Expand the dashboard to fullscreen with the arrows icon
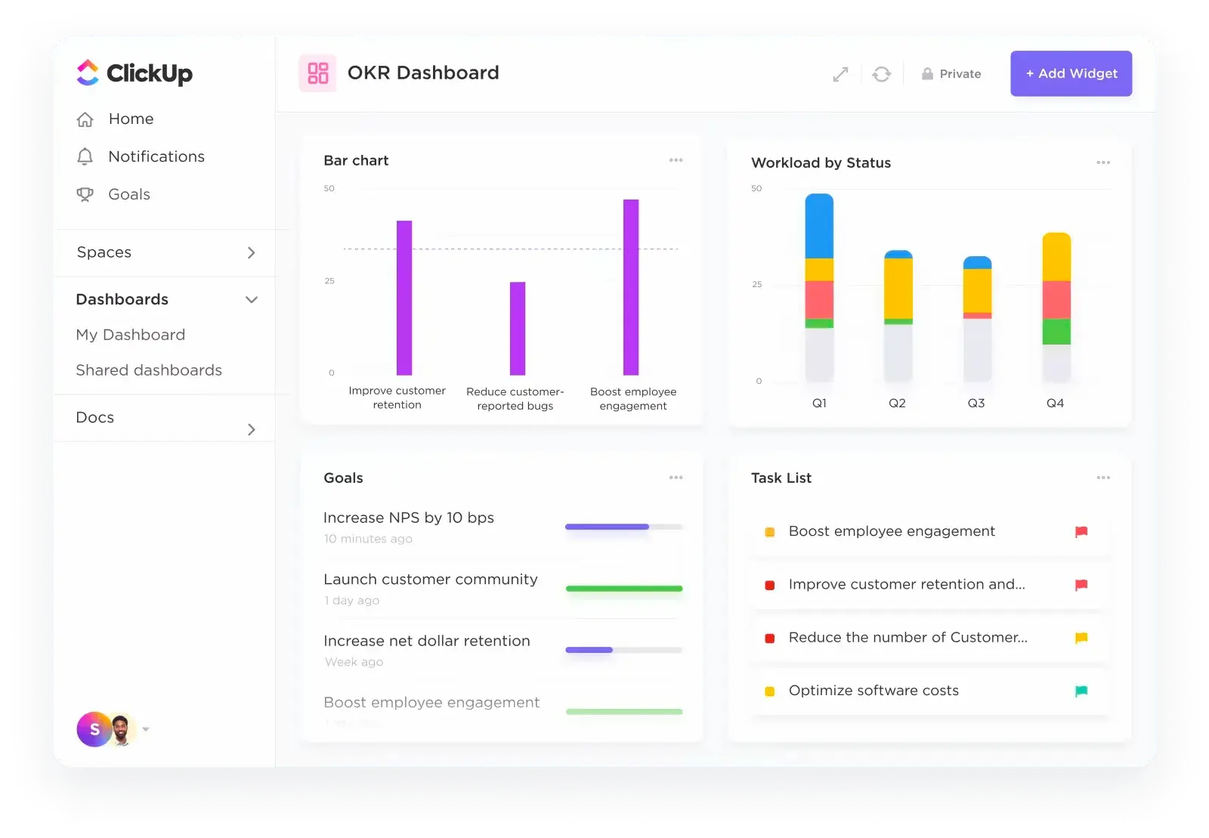1209x838 pixels. click(840, 73)
